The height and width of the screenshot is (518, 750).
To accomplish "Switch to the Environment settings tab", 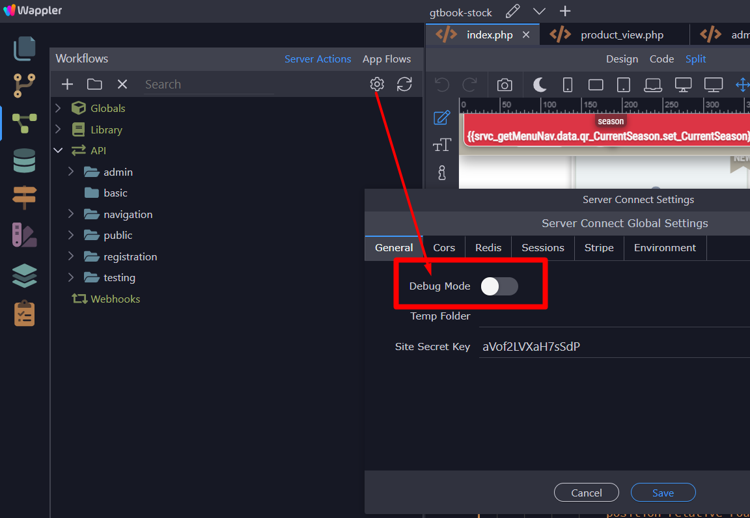I will point(665,248).
